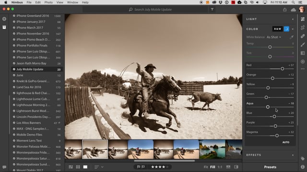
Task: Click the Aqua slider handle
Action: click(x=268, y=107)
